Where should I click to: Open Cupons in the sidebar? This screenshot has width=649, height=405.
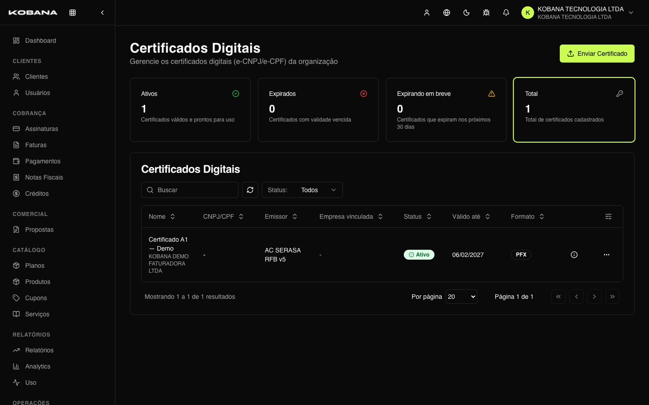coord(57,298)
